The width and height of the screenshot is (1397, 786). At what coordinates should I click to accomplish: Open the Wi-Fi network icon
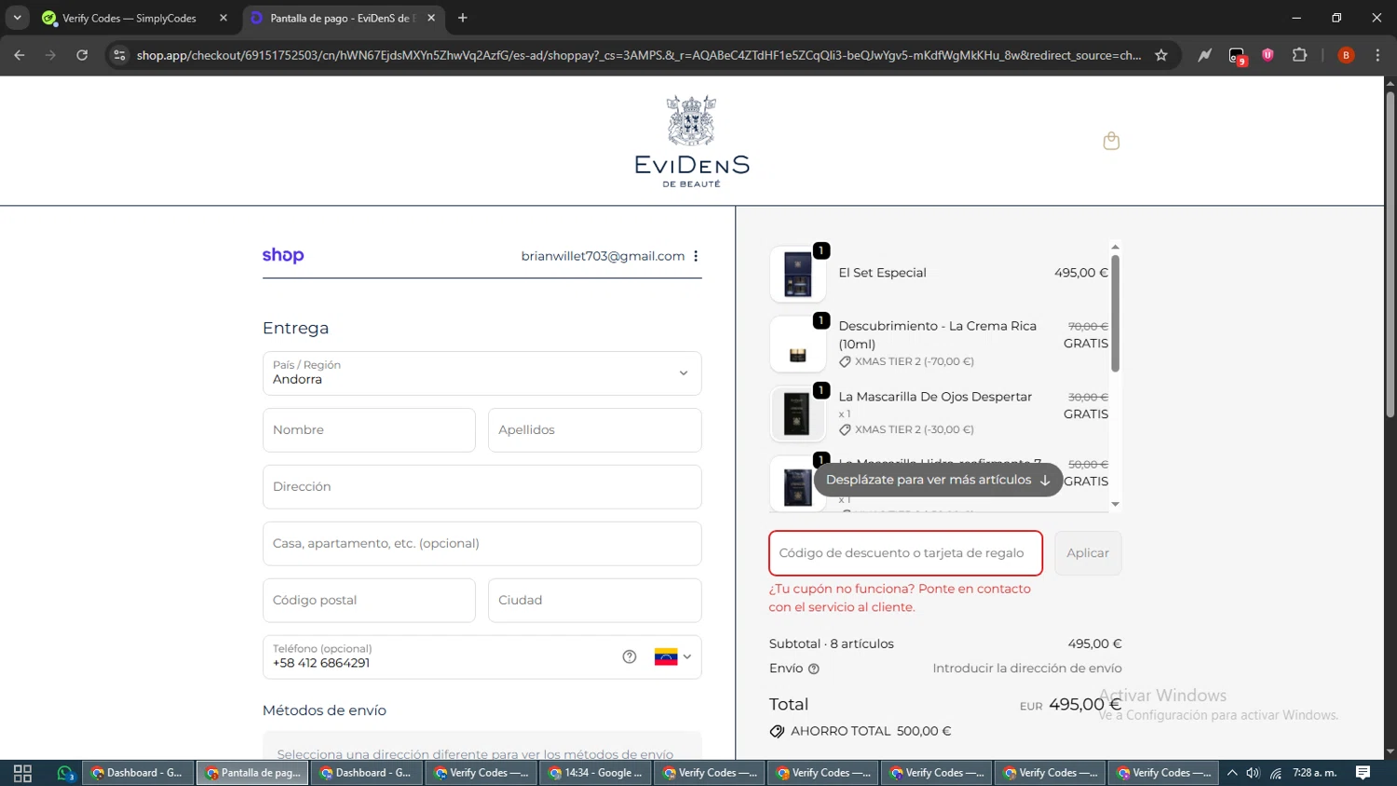coord(1276,773)
